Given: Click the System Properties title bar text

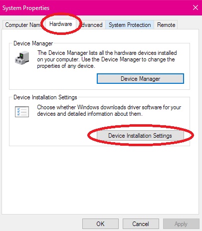Looking at the screenshot, I should [26, 8].
